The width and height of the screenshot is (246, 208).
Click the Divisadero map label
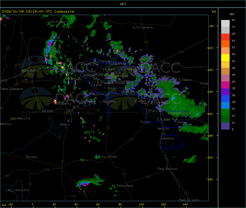(x=59, y=22)
